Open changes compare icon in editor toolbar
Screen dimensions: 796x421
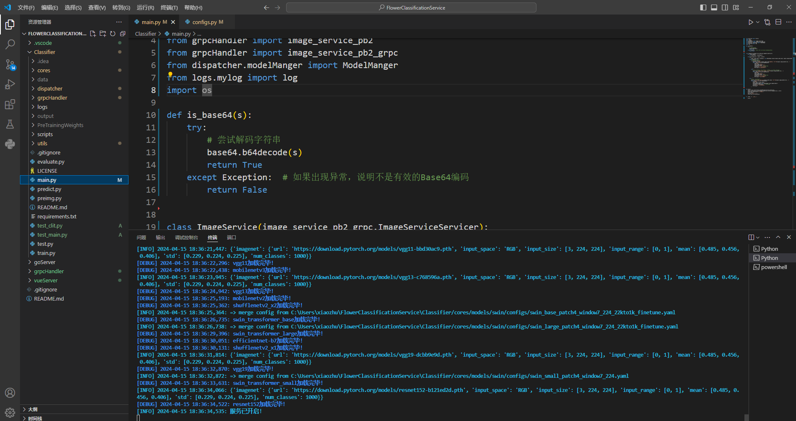[x=767, y=22]
